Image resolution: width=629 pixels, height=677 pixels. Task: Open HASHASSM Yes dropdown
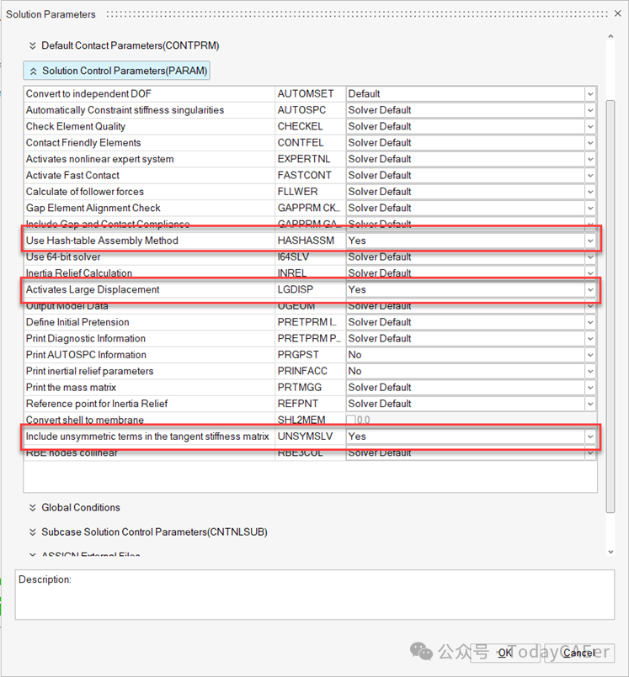click(590, 241)
